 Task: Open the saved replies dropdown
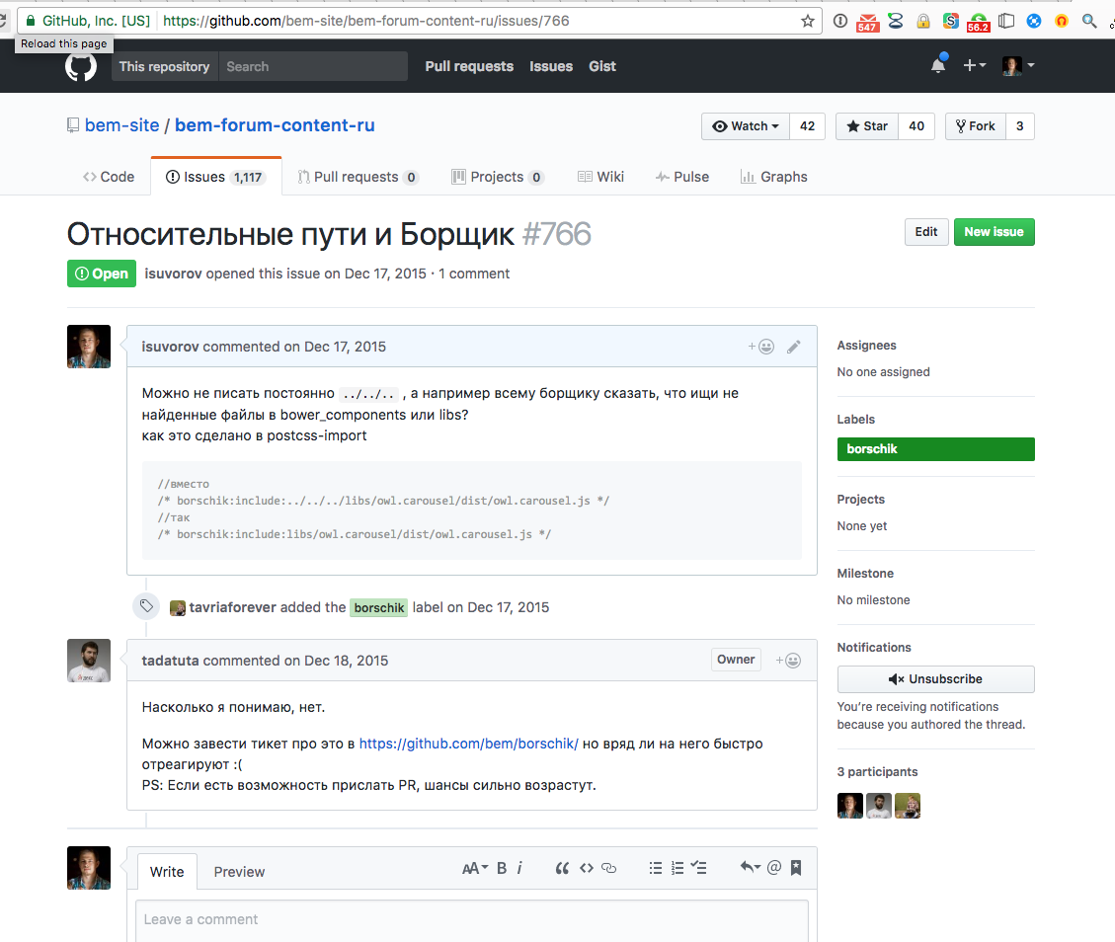pos(751,867)
